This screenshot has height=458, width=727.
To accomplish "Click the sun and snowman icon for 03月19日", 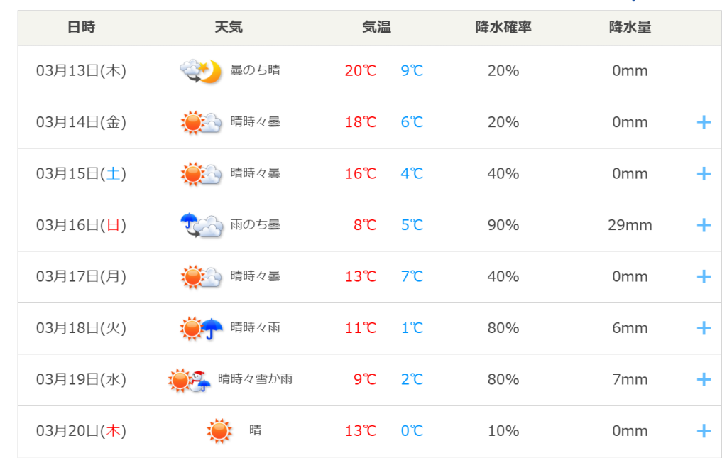I will click(189, 380).
